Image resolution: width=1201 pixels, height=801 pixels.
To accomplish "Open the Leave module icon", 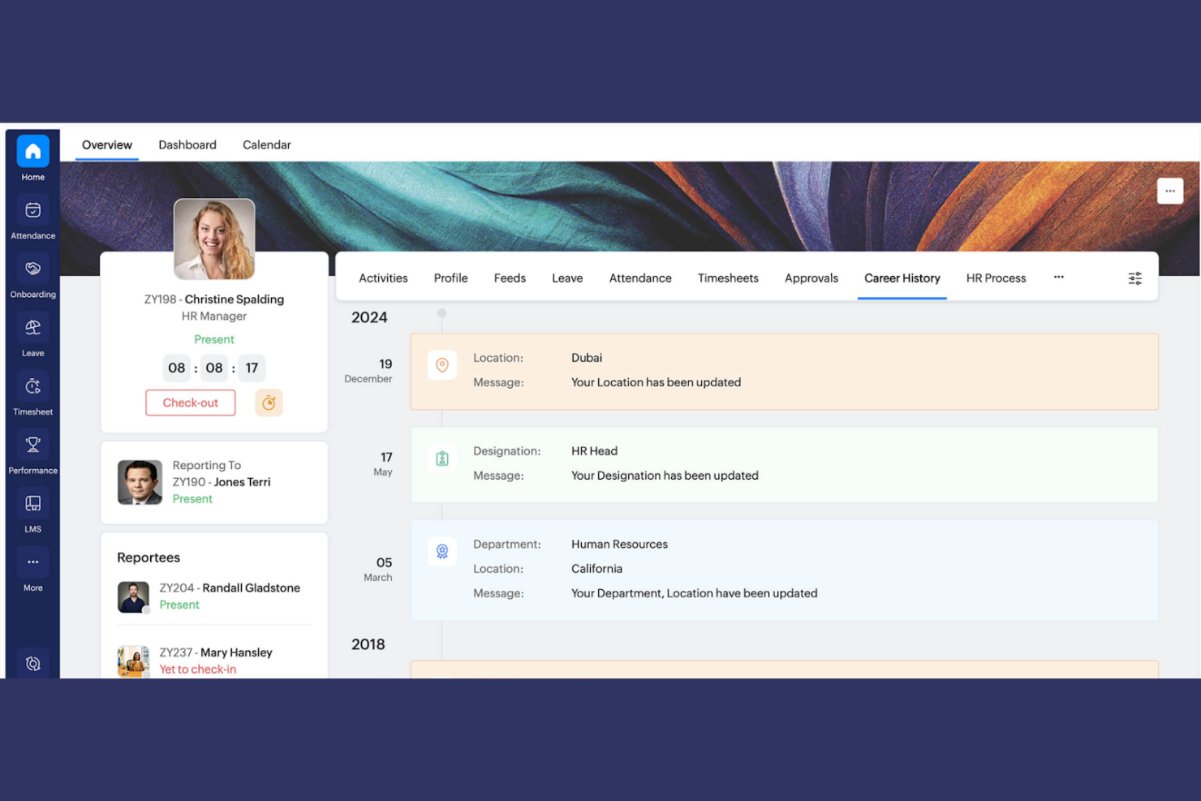I will click(32, 327).
